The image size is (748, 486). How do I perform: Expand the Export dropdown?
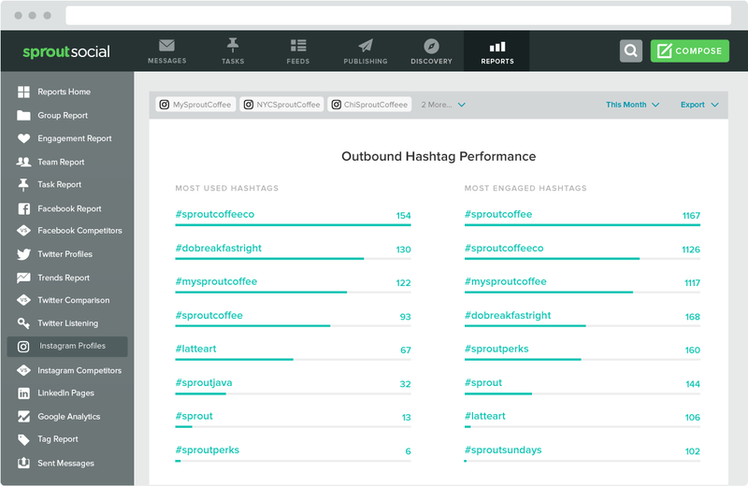[699, 105]
